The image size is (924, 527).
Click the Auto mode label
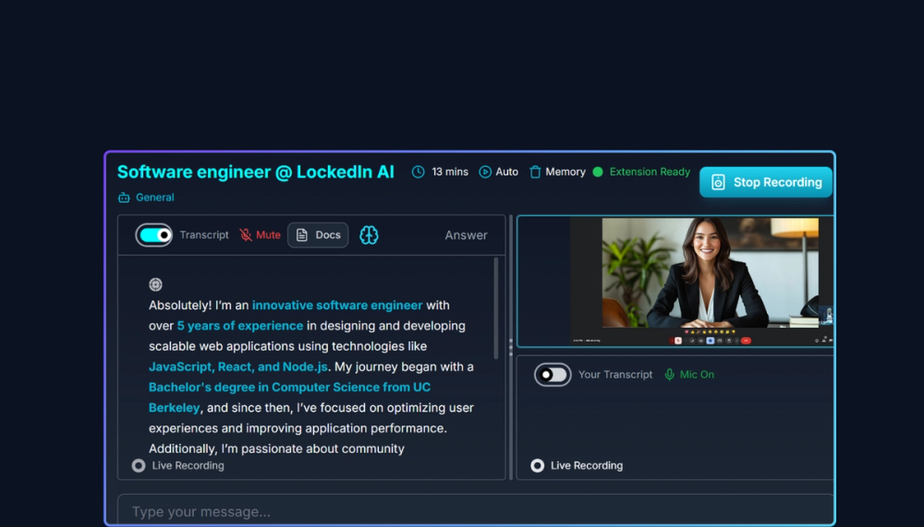pos(506,172)
